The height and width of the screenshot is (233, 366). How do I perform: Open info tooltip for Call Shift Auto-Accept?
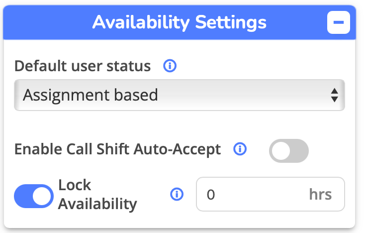[x=240, y=149]
